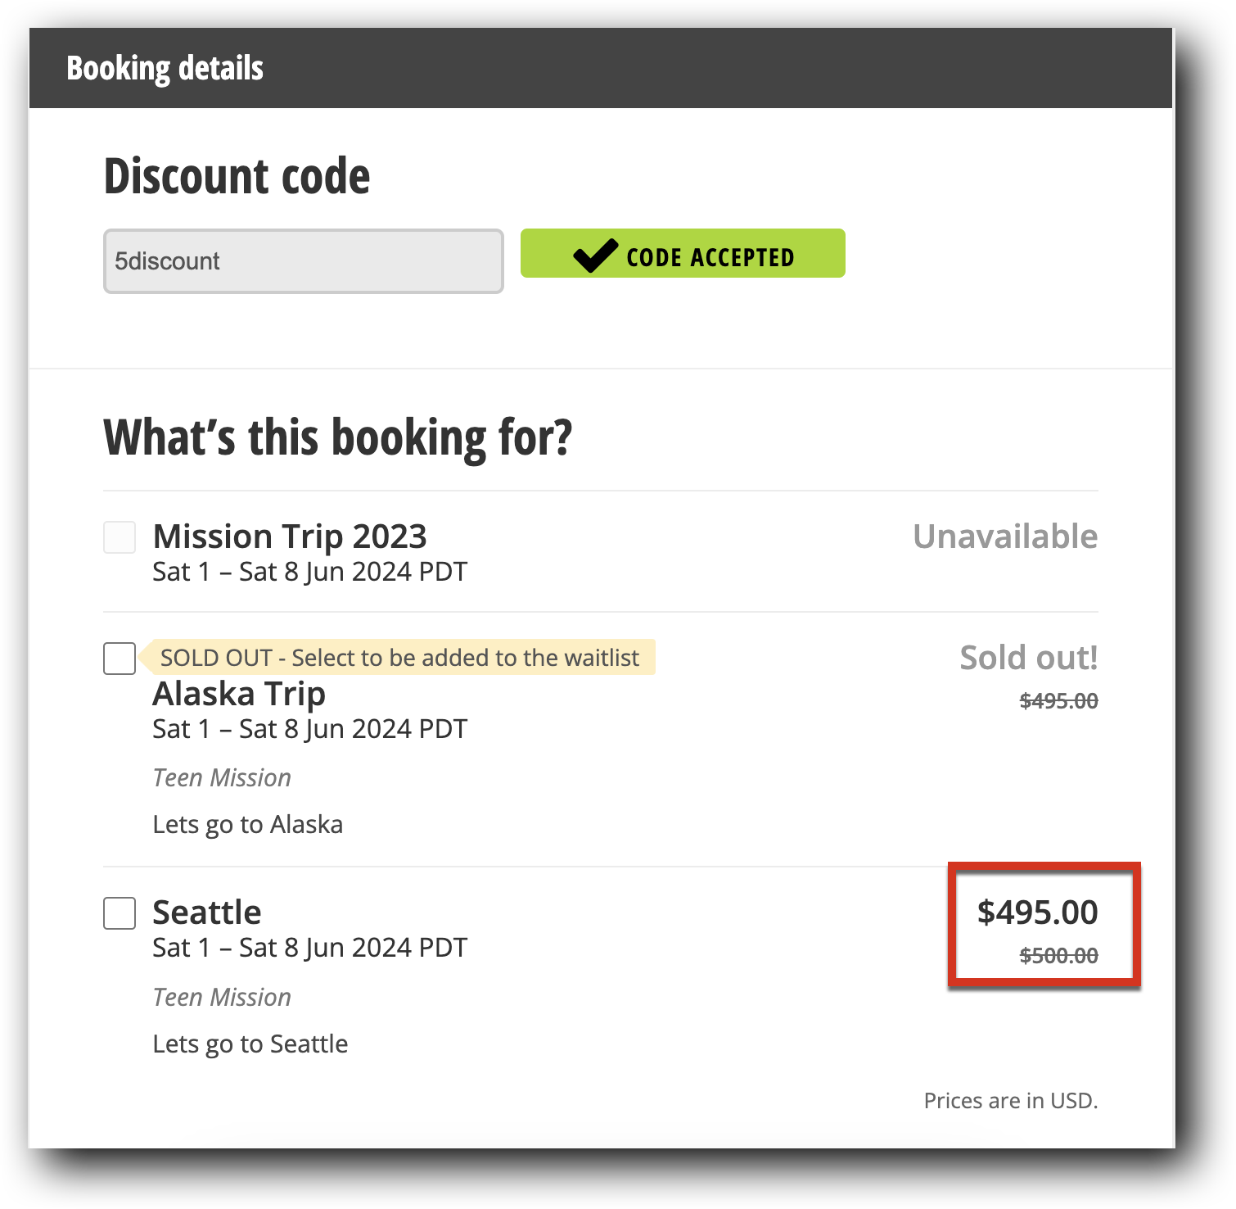Click the Unavailable label
The image size is (1236, 1209).
pyautogui.click(x=1005, y=537)
